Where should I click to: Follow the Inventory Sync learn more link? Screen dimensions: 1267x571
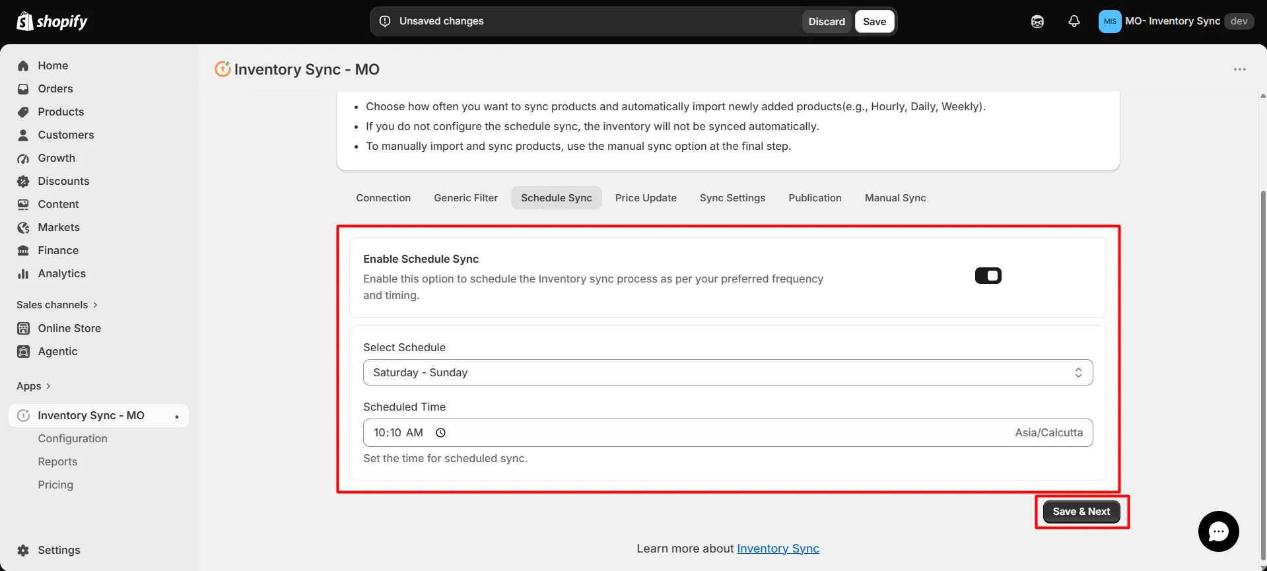pyautogui.click(x=778, y=549)
